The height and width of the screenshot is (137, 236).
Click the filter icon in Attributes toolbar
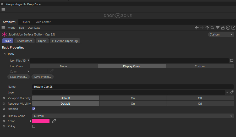(x=218, y=28)
